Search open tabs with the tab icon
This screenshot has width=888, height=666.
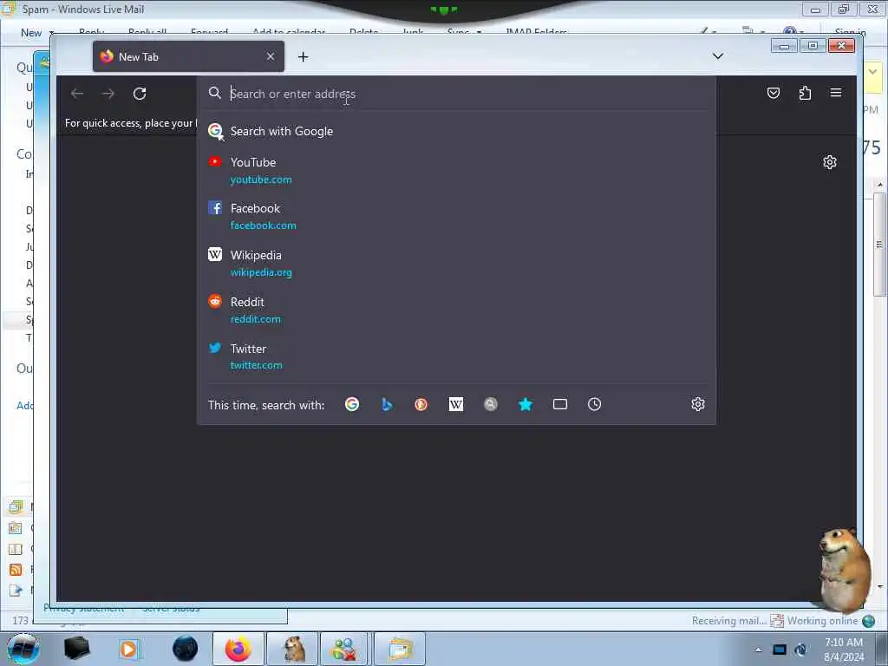560,404
